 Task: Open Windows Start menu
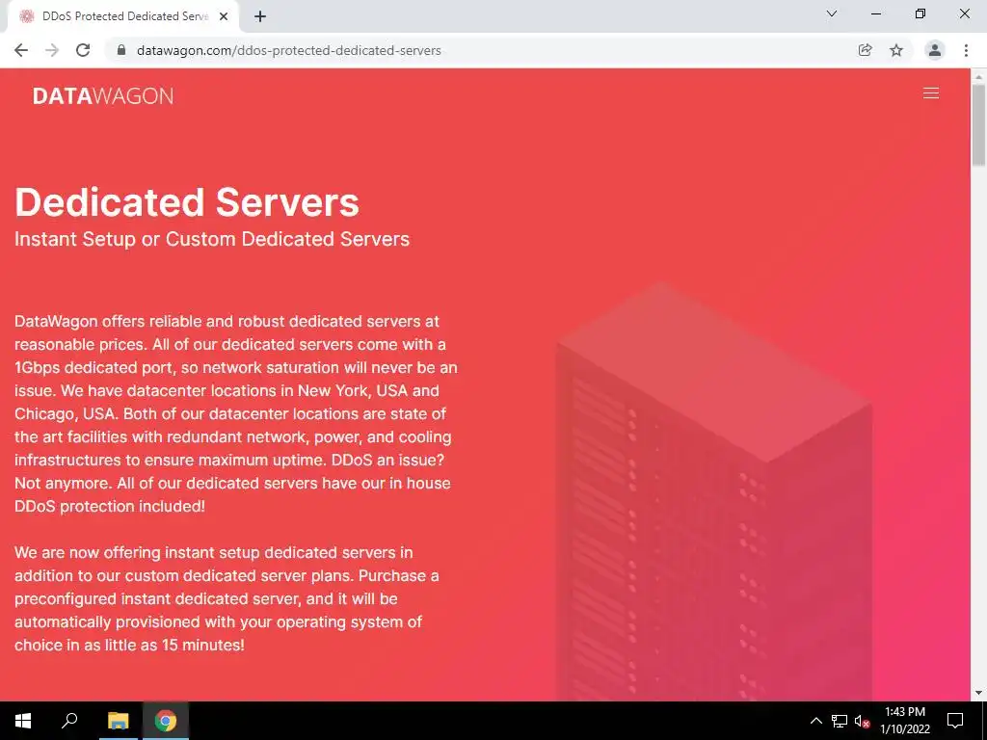coord(23,721)
